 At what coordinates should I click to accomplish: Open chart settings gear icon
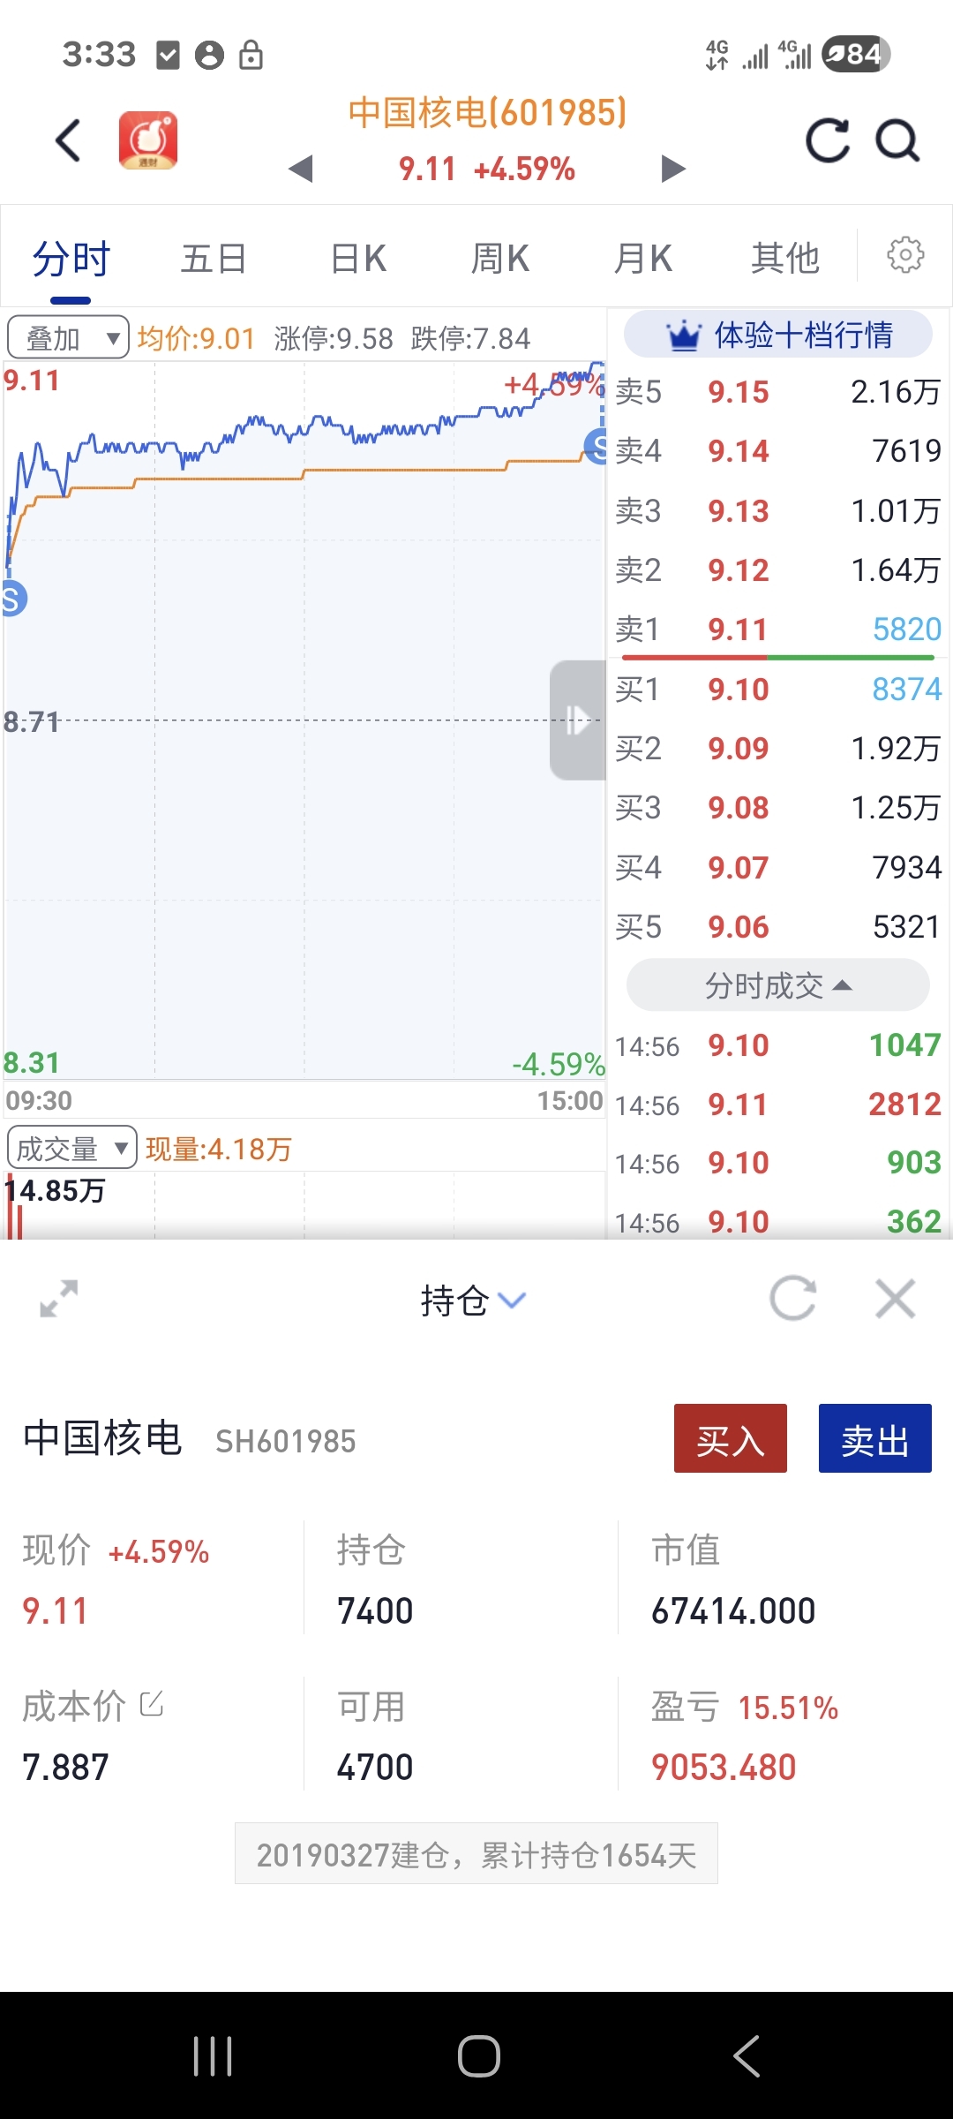tap(905, 255)
